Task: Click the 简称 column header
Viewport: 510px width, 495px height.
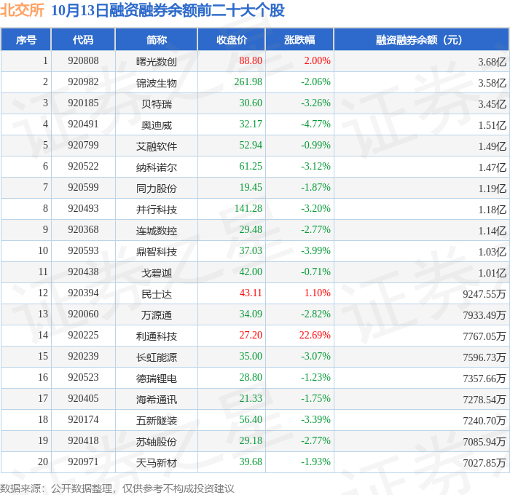Action: 157,40
